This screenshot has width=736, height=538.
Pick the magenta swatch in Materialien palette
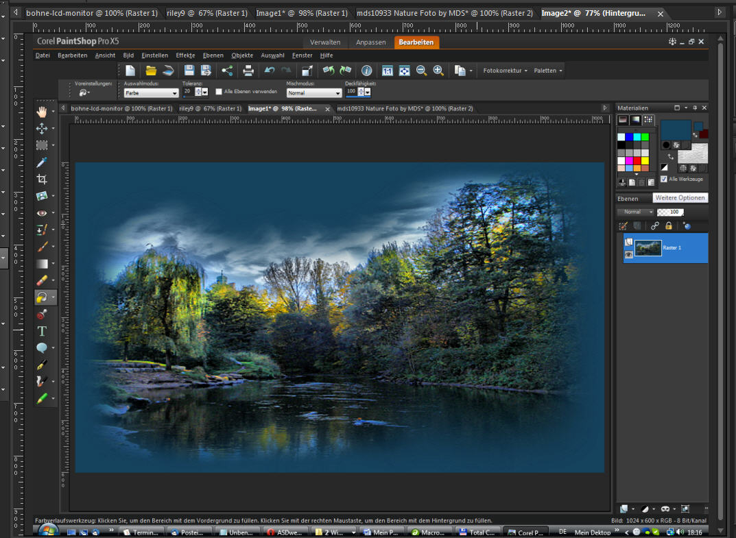(x=630, y=160)
